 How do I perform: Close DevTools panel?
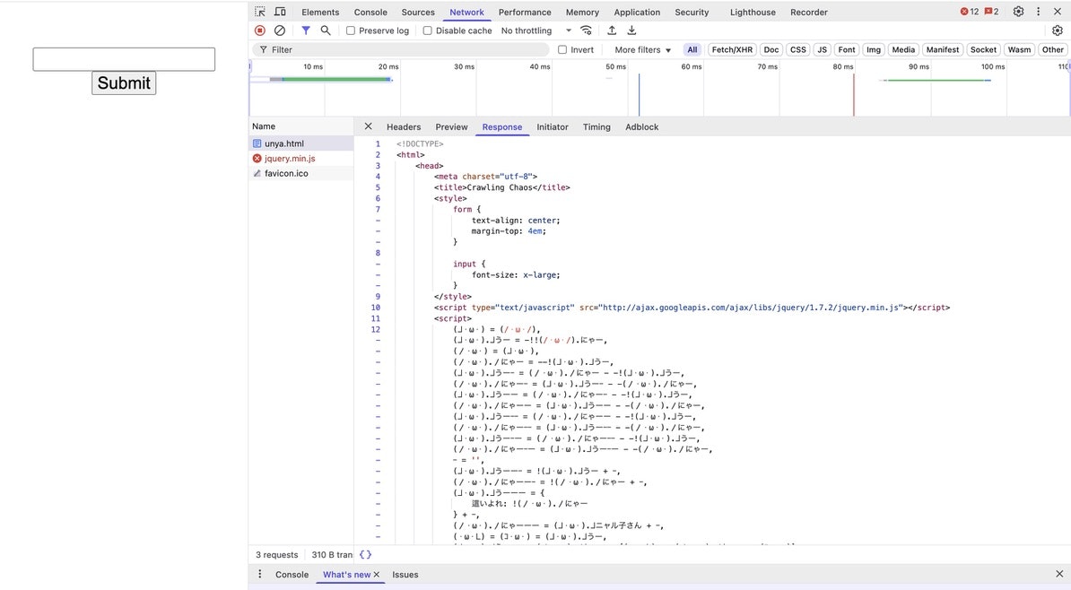[x=1058, y=12]
